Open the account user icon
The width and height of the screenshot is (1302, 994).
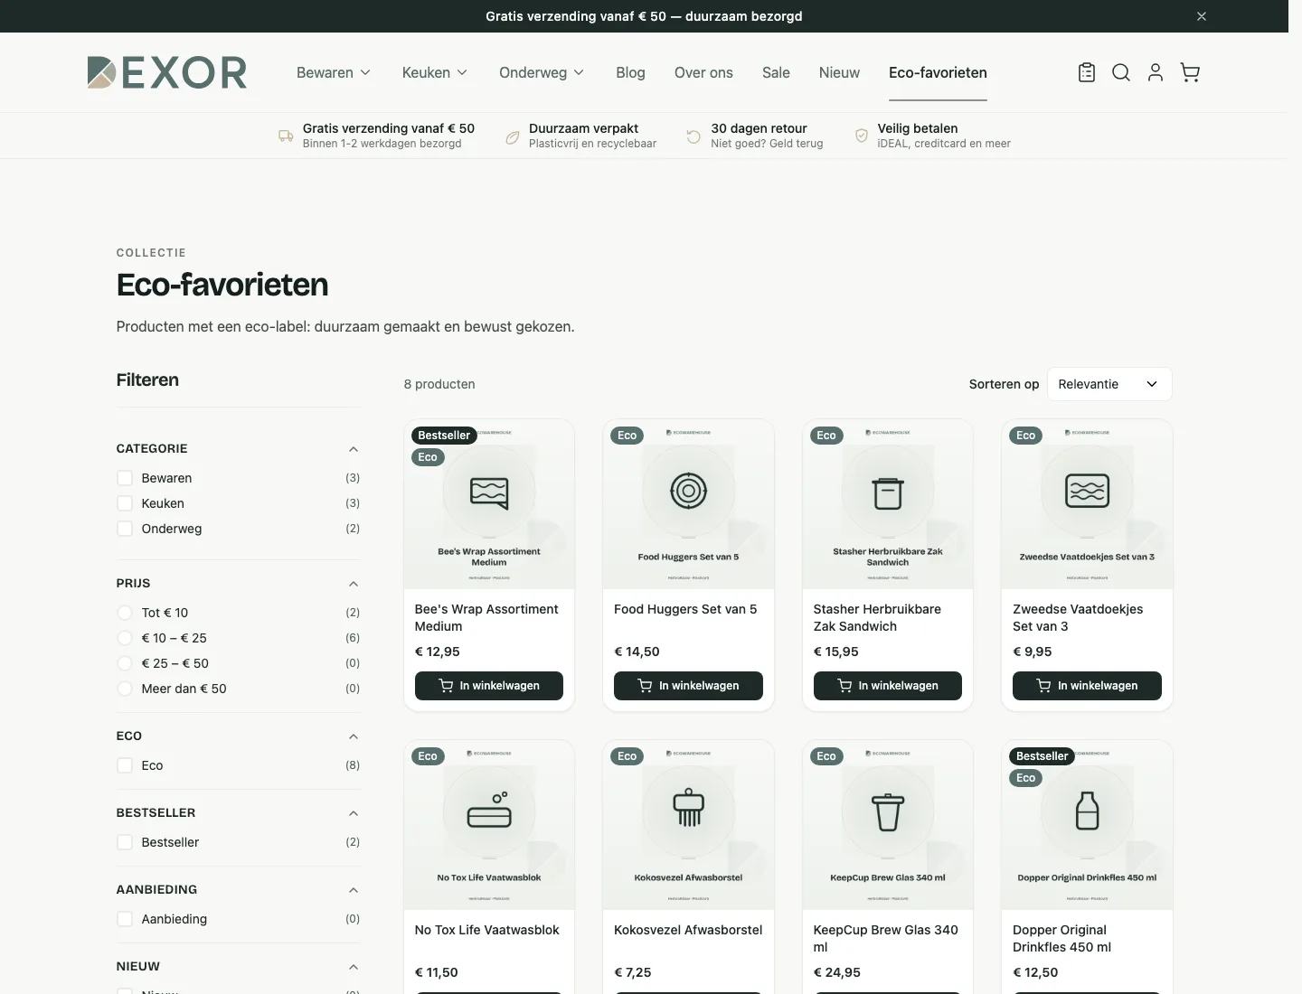click(x=1156, y=72)
